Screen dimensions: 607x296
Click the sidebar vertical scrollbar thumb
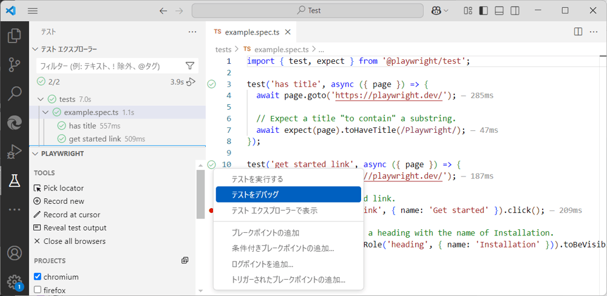(x=200, y=195)
